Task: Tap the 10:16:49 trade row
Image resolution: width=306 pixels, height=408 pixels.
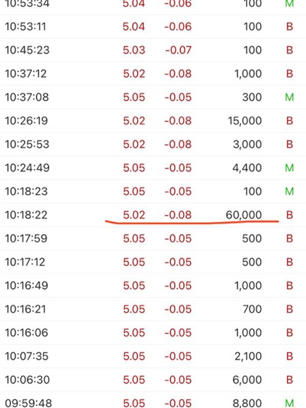Action: (x=153, y=286)
